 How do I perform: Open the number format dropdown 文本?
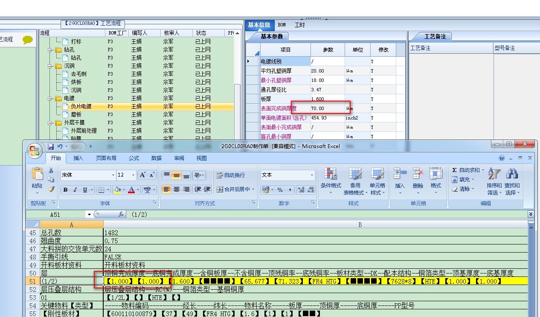pos(312,175)
